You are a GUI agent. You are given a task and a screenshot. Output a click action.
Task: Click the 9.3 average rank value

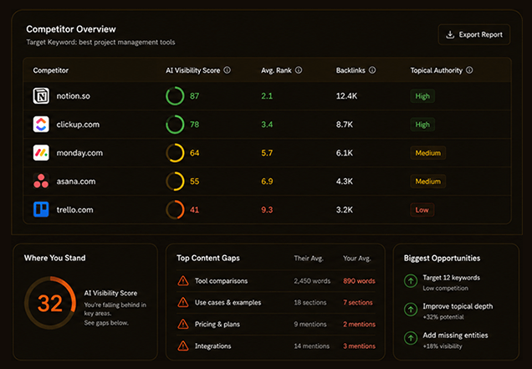pos(267,210)
